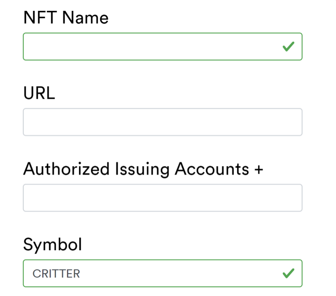Click the green checkmark beside NFT Name field

tap(288, 47)
